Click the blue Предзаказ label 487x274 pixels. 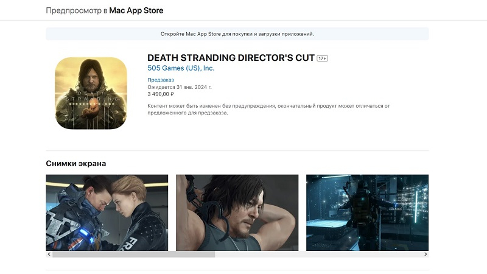pyautogui.click(x=160, y=80)
